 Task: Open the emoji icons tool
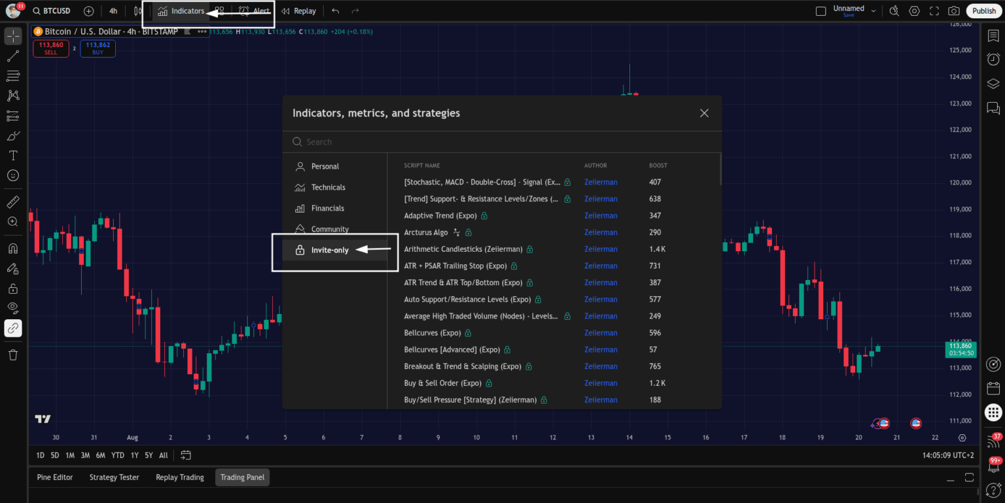(13, 175)
